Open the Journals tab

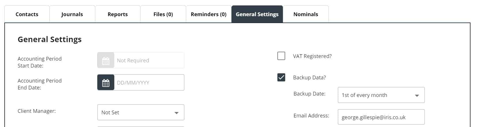coord(72,14)
